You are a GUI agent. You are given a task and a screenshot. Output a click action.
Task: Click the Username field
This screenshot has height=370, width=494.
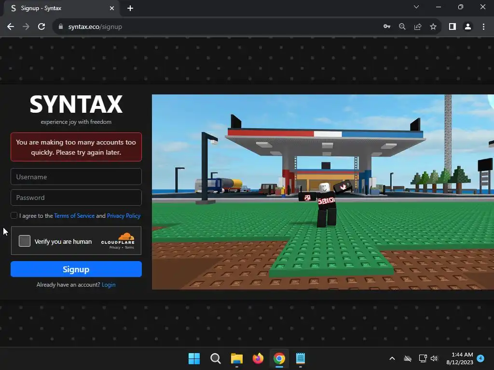(x=76, y=176)
